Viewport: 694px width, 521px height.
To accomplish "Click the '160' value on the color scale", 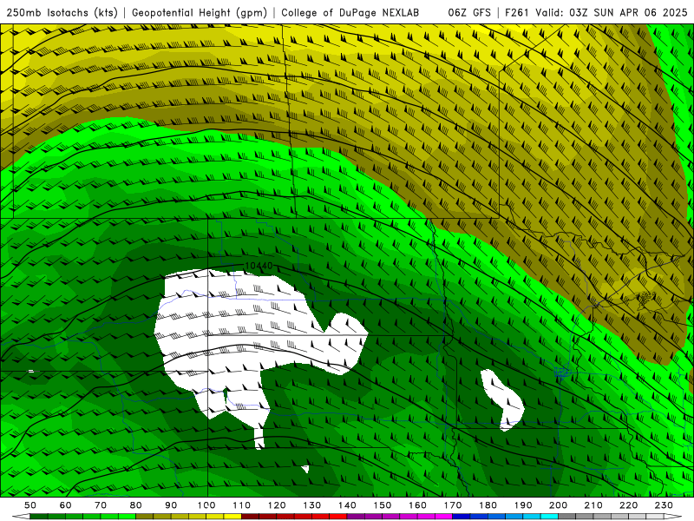I will 417,505.
